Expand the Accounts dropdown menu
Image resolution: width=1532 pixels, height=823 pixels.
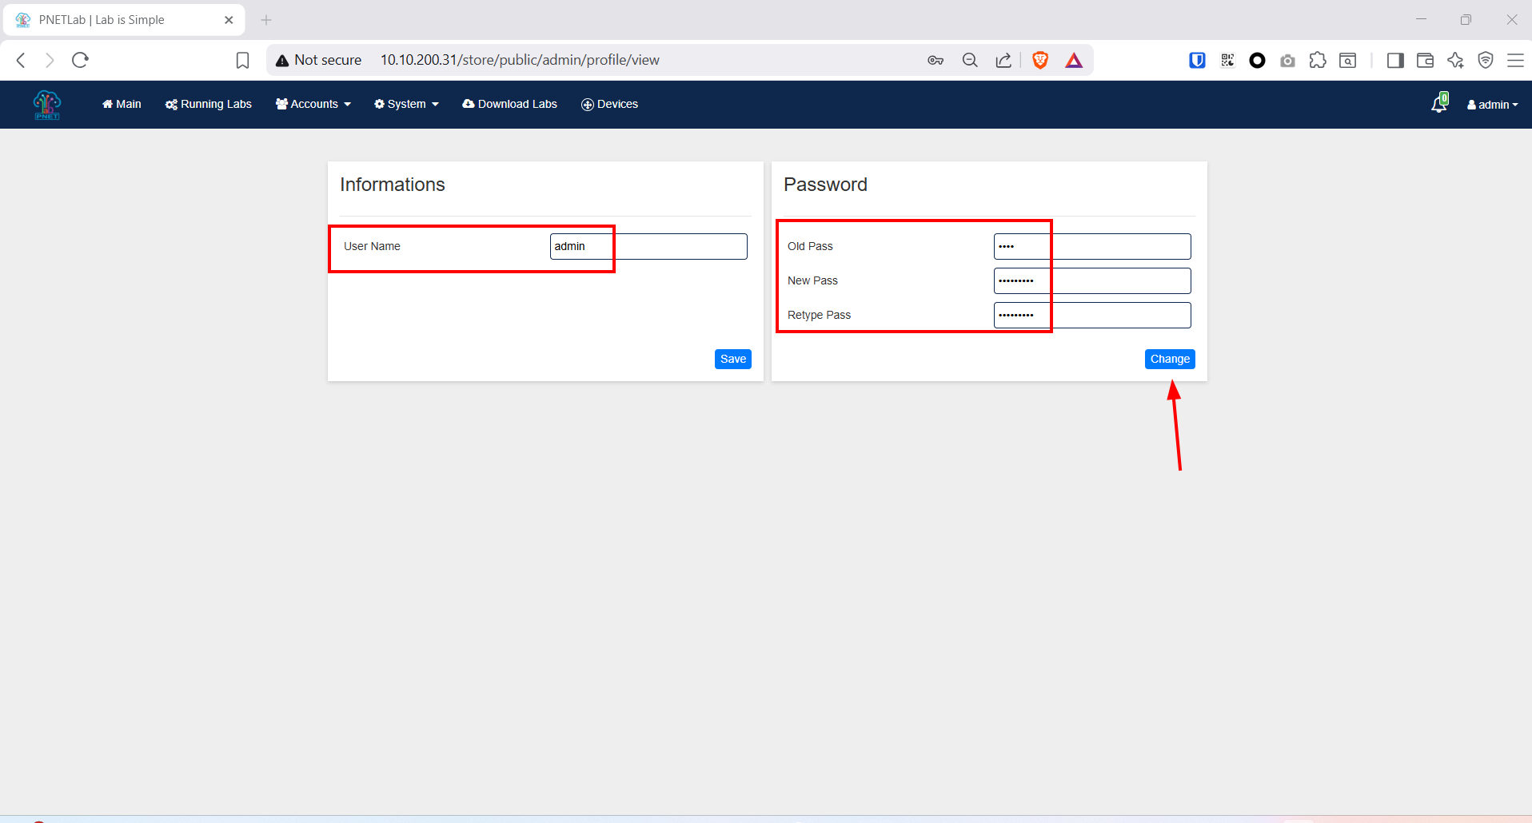[313, 105]
